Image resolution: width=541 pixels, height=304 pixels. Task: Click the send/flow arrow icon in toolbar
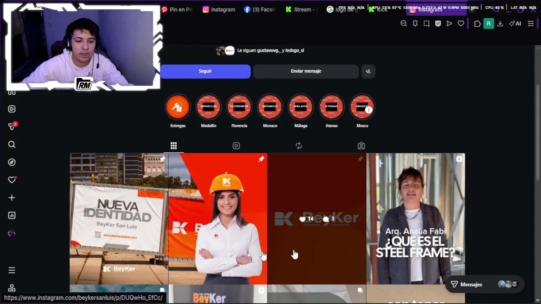coord(449,24)
